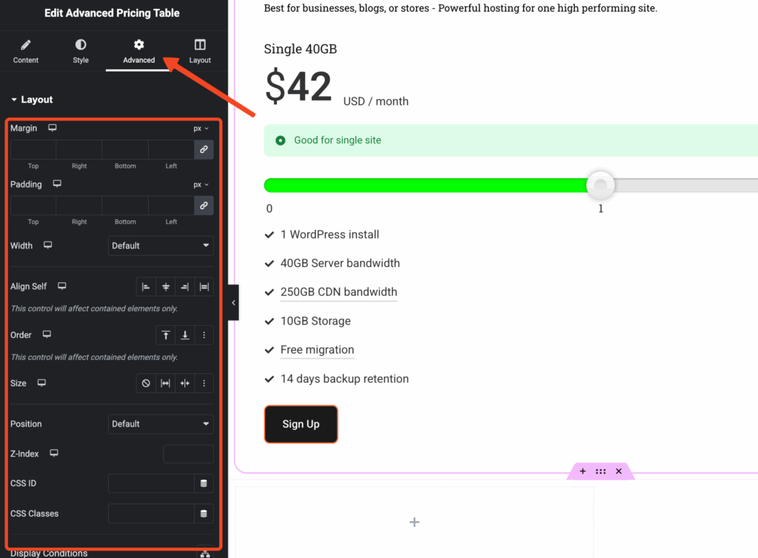Screen dimensions: 758x558
Task: Open the Position dropdown
Action: click(x=161, y=424)
